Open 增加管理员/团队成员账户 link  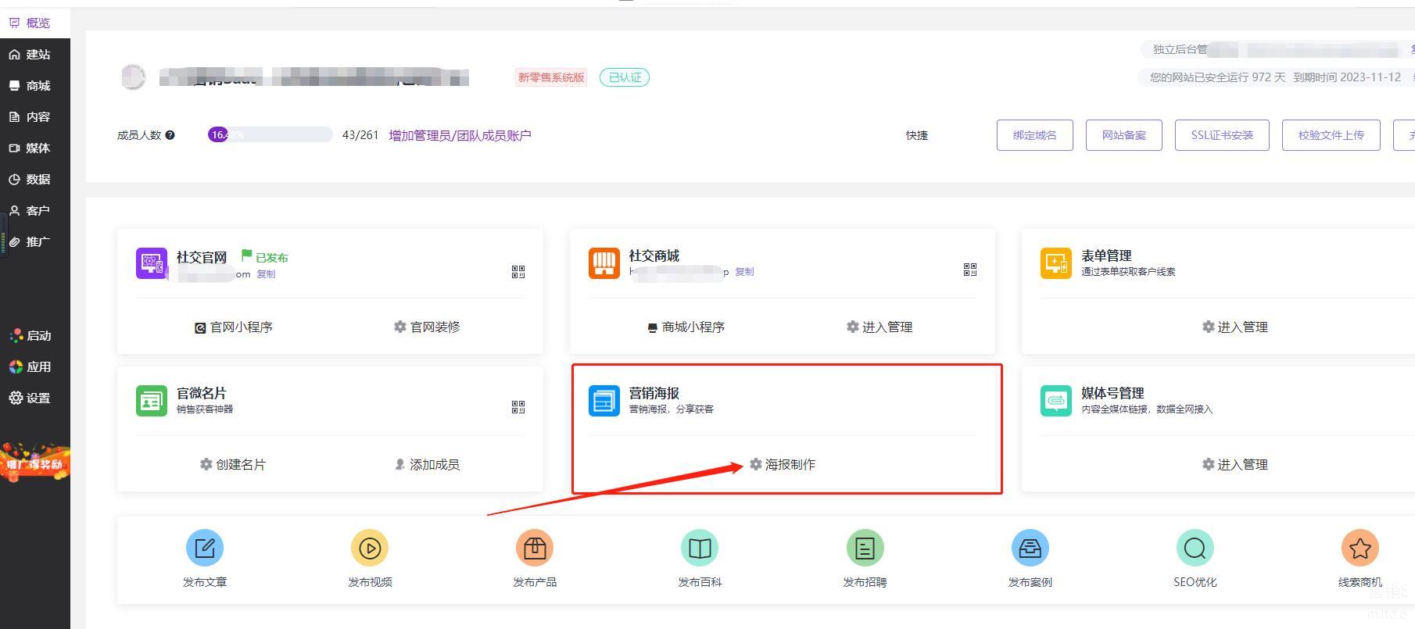point(460,135)
